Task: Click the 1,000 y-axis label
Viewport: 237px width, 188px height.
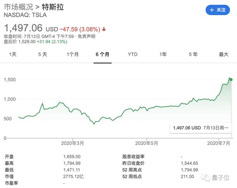Action: [x=10, y=99]
